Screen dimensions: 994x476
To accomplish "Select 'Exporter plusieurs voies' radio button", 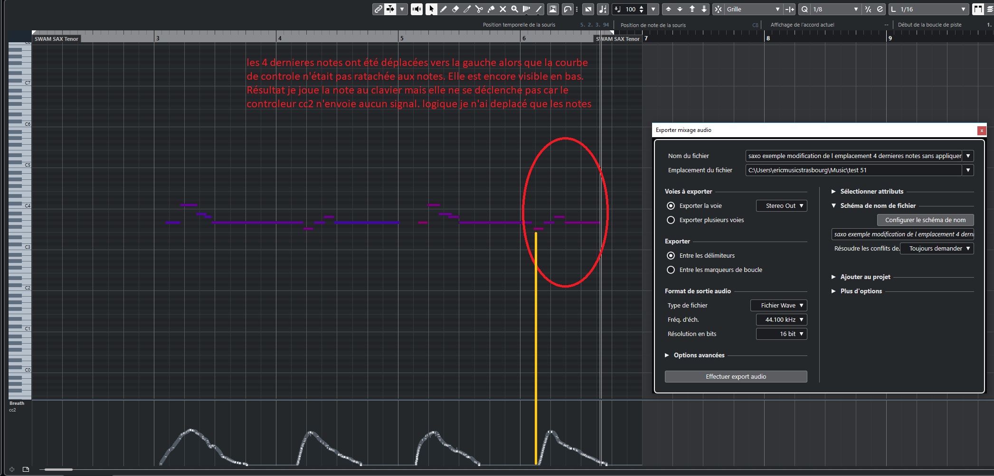I will point(671,220).
